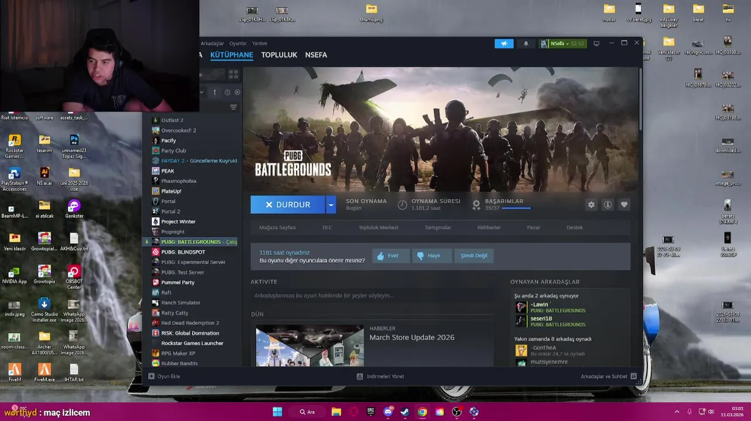Viewport: 751px width, 421px height.
Task: Open Epic Games Launcher taskbar icon
Action: click(x=371, y=412)
